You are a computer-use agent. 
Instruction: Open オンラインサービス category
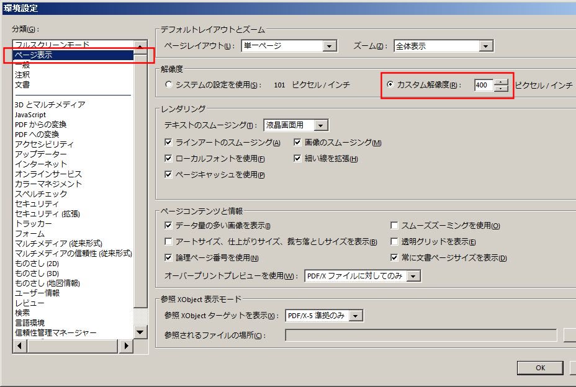pyautogui.click(x=48, y=174)
